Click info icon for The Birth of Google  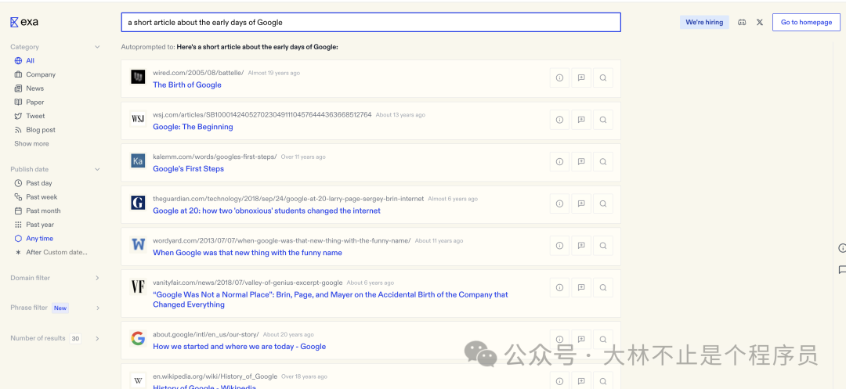[559, 78]
